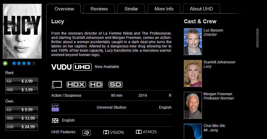Viewport: 267px width, 139px height.
Task: Click the Director role text
Action: tap(210, 35)
